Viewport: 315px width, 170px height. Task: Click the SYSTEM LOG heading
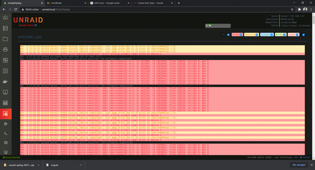coord(30,37)
